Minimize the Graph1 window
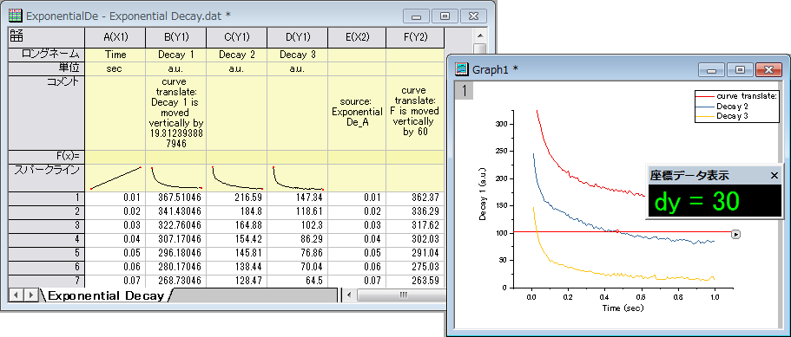 click(x=712, y=70)
